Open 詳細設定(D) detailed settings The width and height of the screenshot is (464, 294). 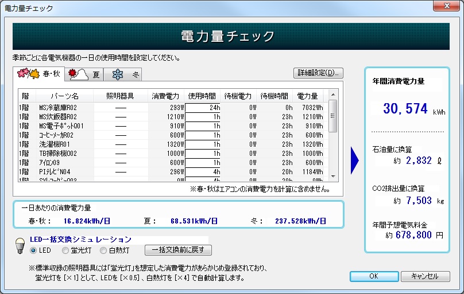point(318,73)
